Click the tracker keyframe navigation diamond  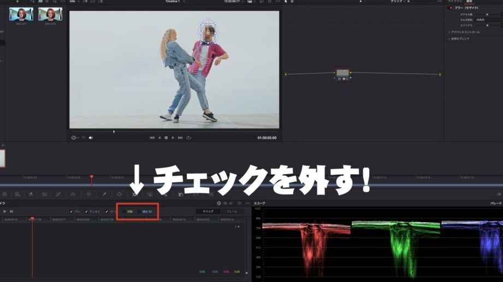pos(238,226)
